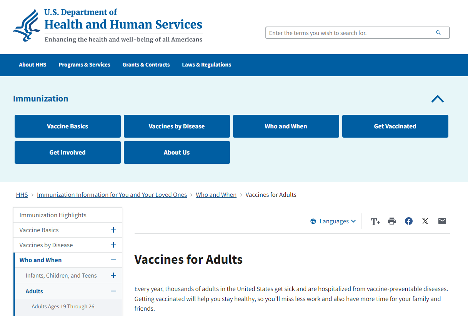Collapse the Adults section using its minus sign
Viewport: 468px width, 316px height.
(x=113, y=291)
